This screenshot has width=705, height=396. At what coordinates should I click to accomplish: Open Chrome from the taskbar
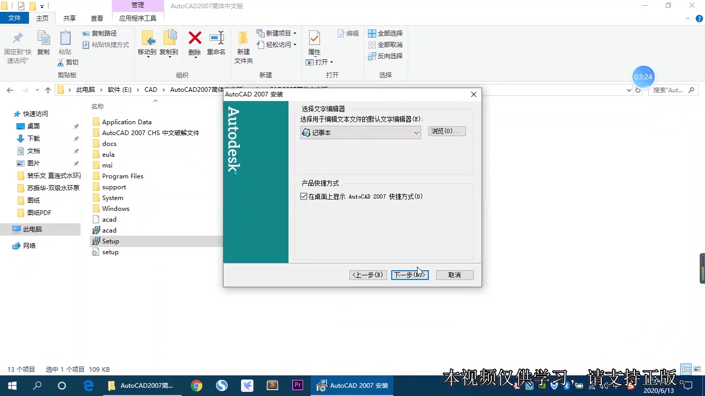[197, 386]
